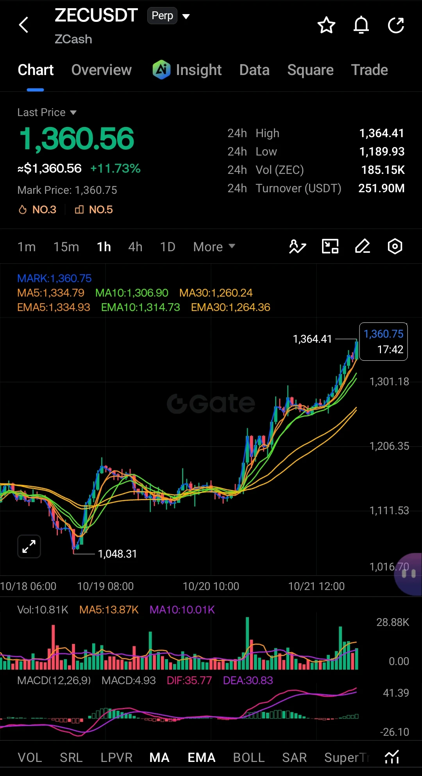Toggle the MA indicator off
Viewport: 422px width, 776px height.
(159, 758)
